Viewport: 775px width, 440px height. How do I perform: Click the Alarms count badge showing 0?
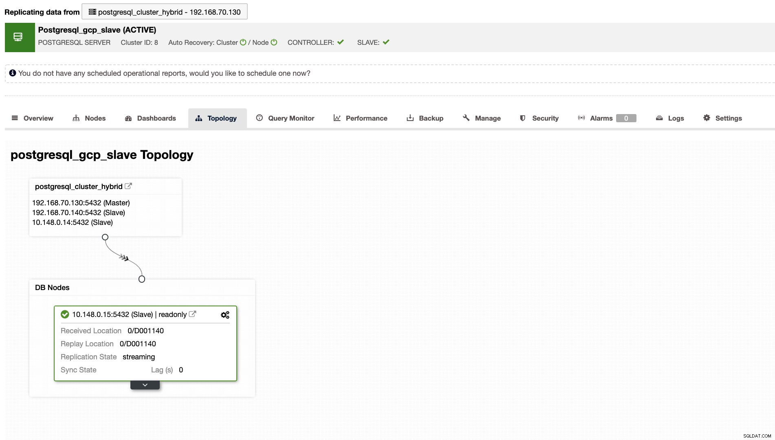click(x=626, y=118)
